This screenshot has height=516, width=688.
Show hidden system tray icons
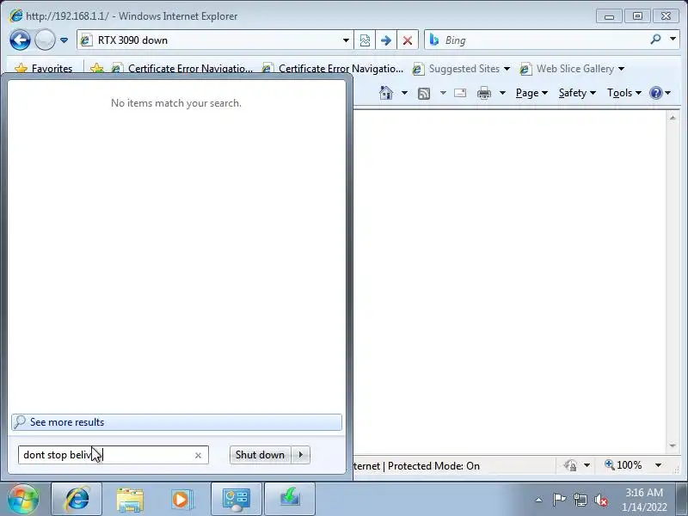click(539, 500)
